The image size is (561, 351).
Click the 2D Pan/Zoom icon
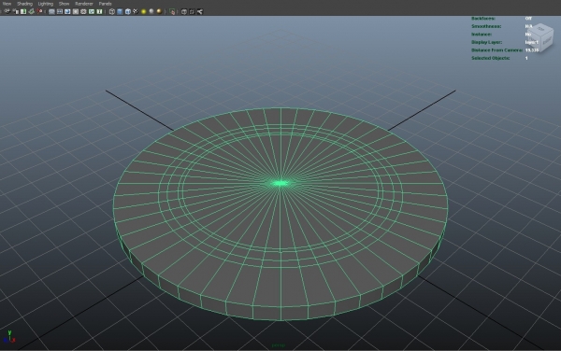click(39, 11)
